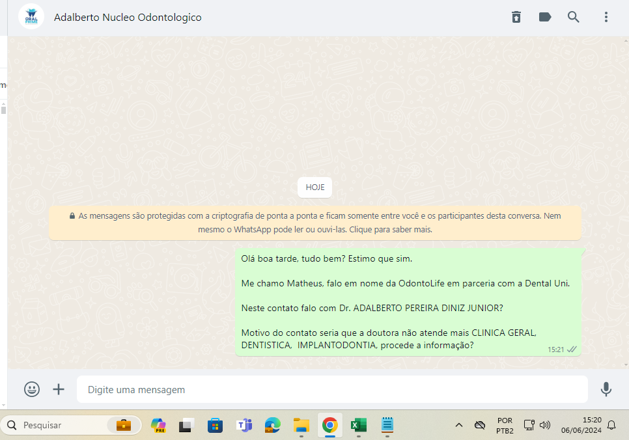Open contact info by clicking chat name

point(128,17)
